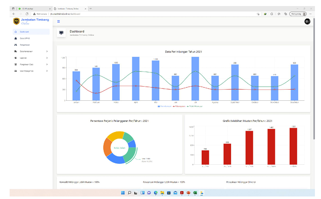Expand the Pengaturan Data chevron

click(47, 64)
